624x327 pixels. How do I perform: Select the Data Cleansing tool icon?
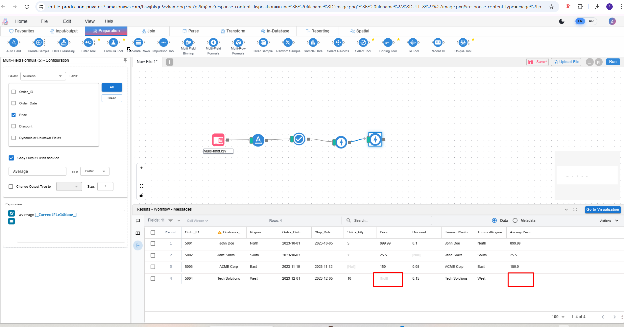tap(64, 43)
